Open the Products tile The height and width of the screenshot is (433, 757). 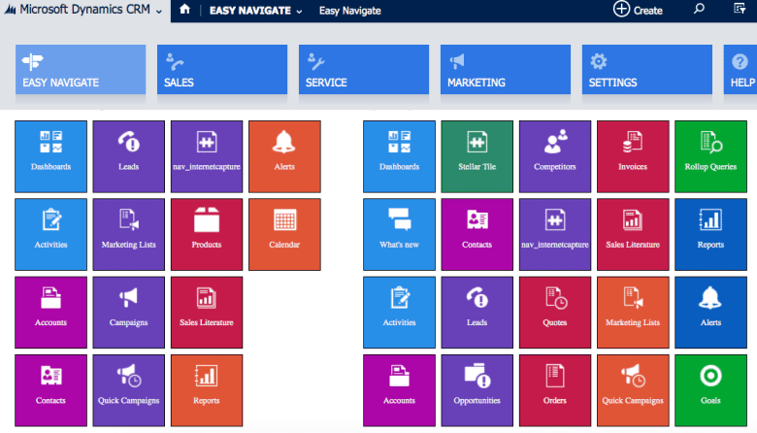pyautogui.click(x=207, y=234)
